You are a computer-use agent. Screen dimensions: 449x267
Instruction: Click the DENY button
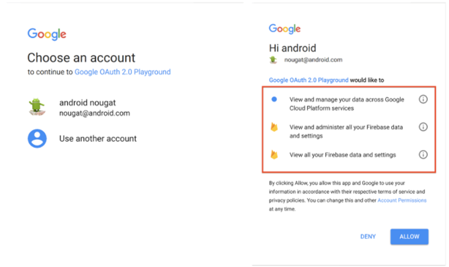click(368, 237)
